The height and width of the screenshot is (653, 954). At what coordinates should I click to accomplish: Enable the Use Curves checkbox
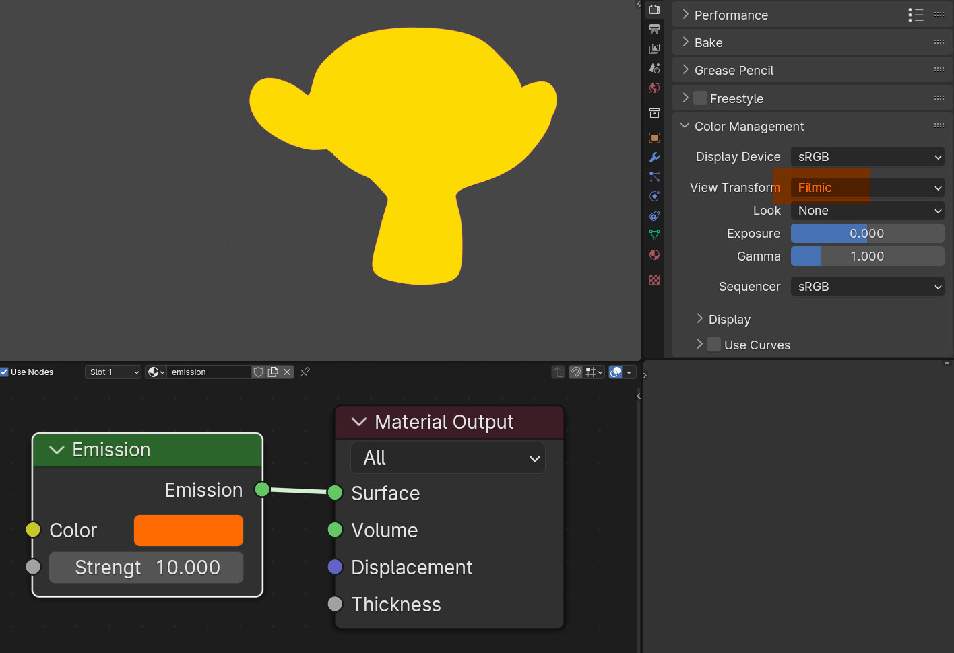[x=714, y=345]
